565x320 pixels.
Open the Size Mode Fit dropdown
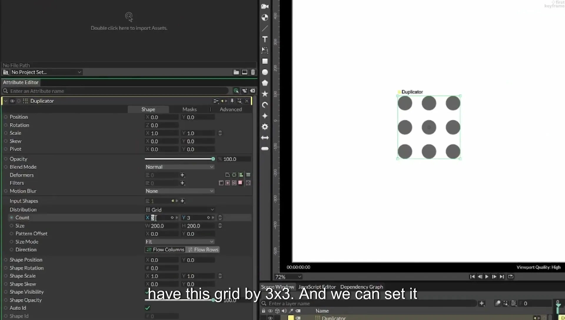(180, 241)
